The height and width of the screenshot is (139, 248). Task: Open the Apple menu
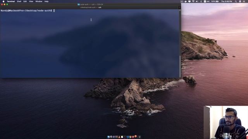click(3, 2)
